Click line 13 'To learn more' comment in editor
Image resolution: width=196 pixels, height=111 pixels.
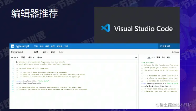click(49, 87)
